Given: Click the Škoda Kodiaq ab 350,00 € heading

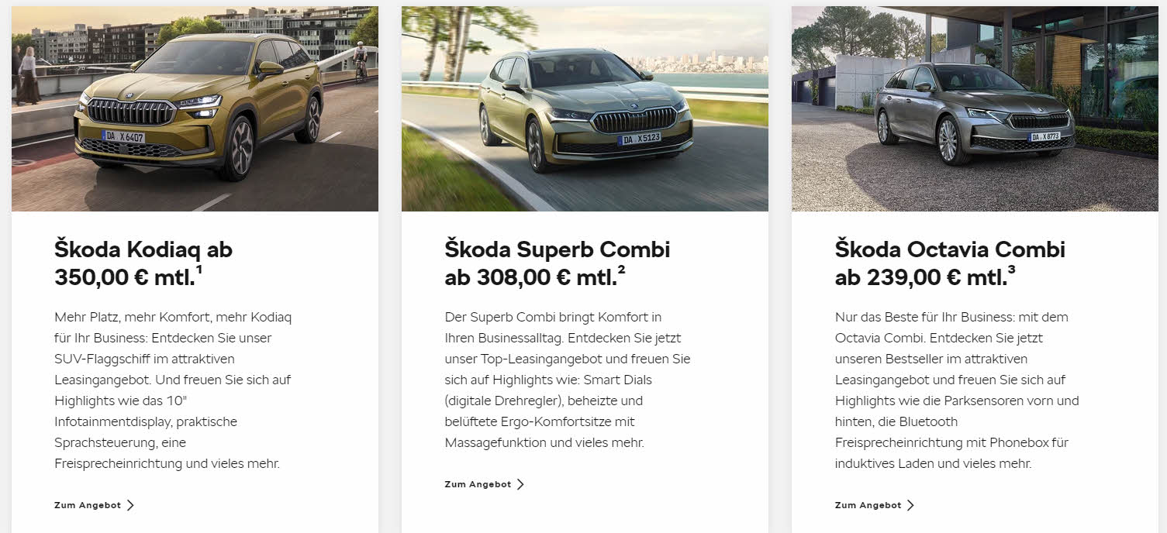Looking at the screenshot, I should tap(143, 263).
